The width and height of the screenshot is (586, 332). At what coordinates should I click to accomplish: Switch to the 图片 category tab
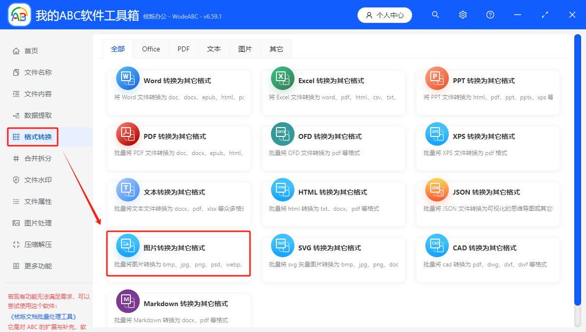tap(245, 48)
